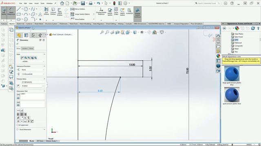Select the Line sketch tool
Viewport: 261px width, 146px height.
click(19, 9)
